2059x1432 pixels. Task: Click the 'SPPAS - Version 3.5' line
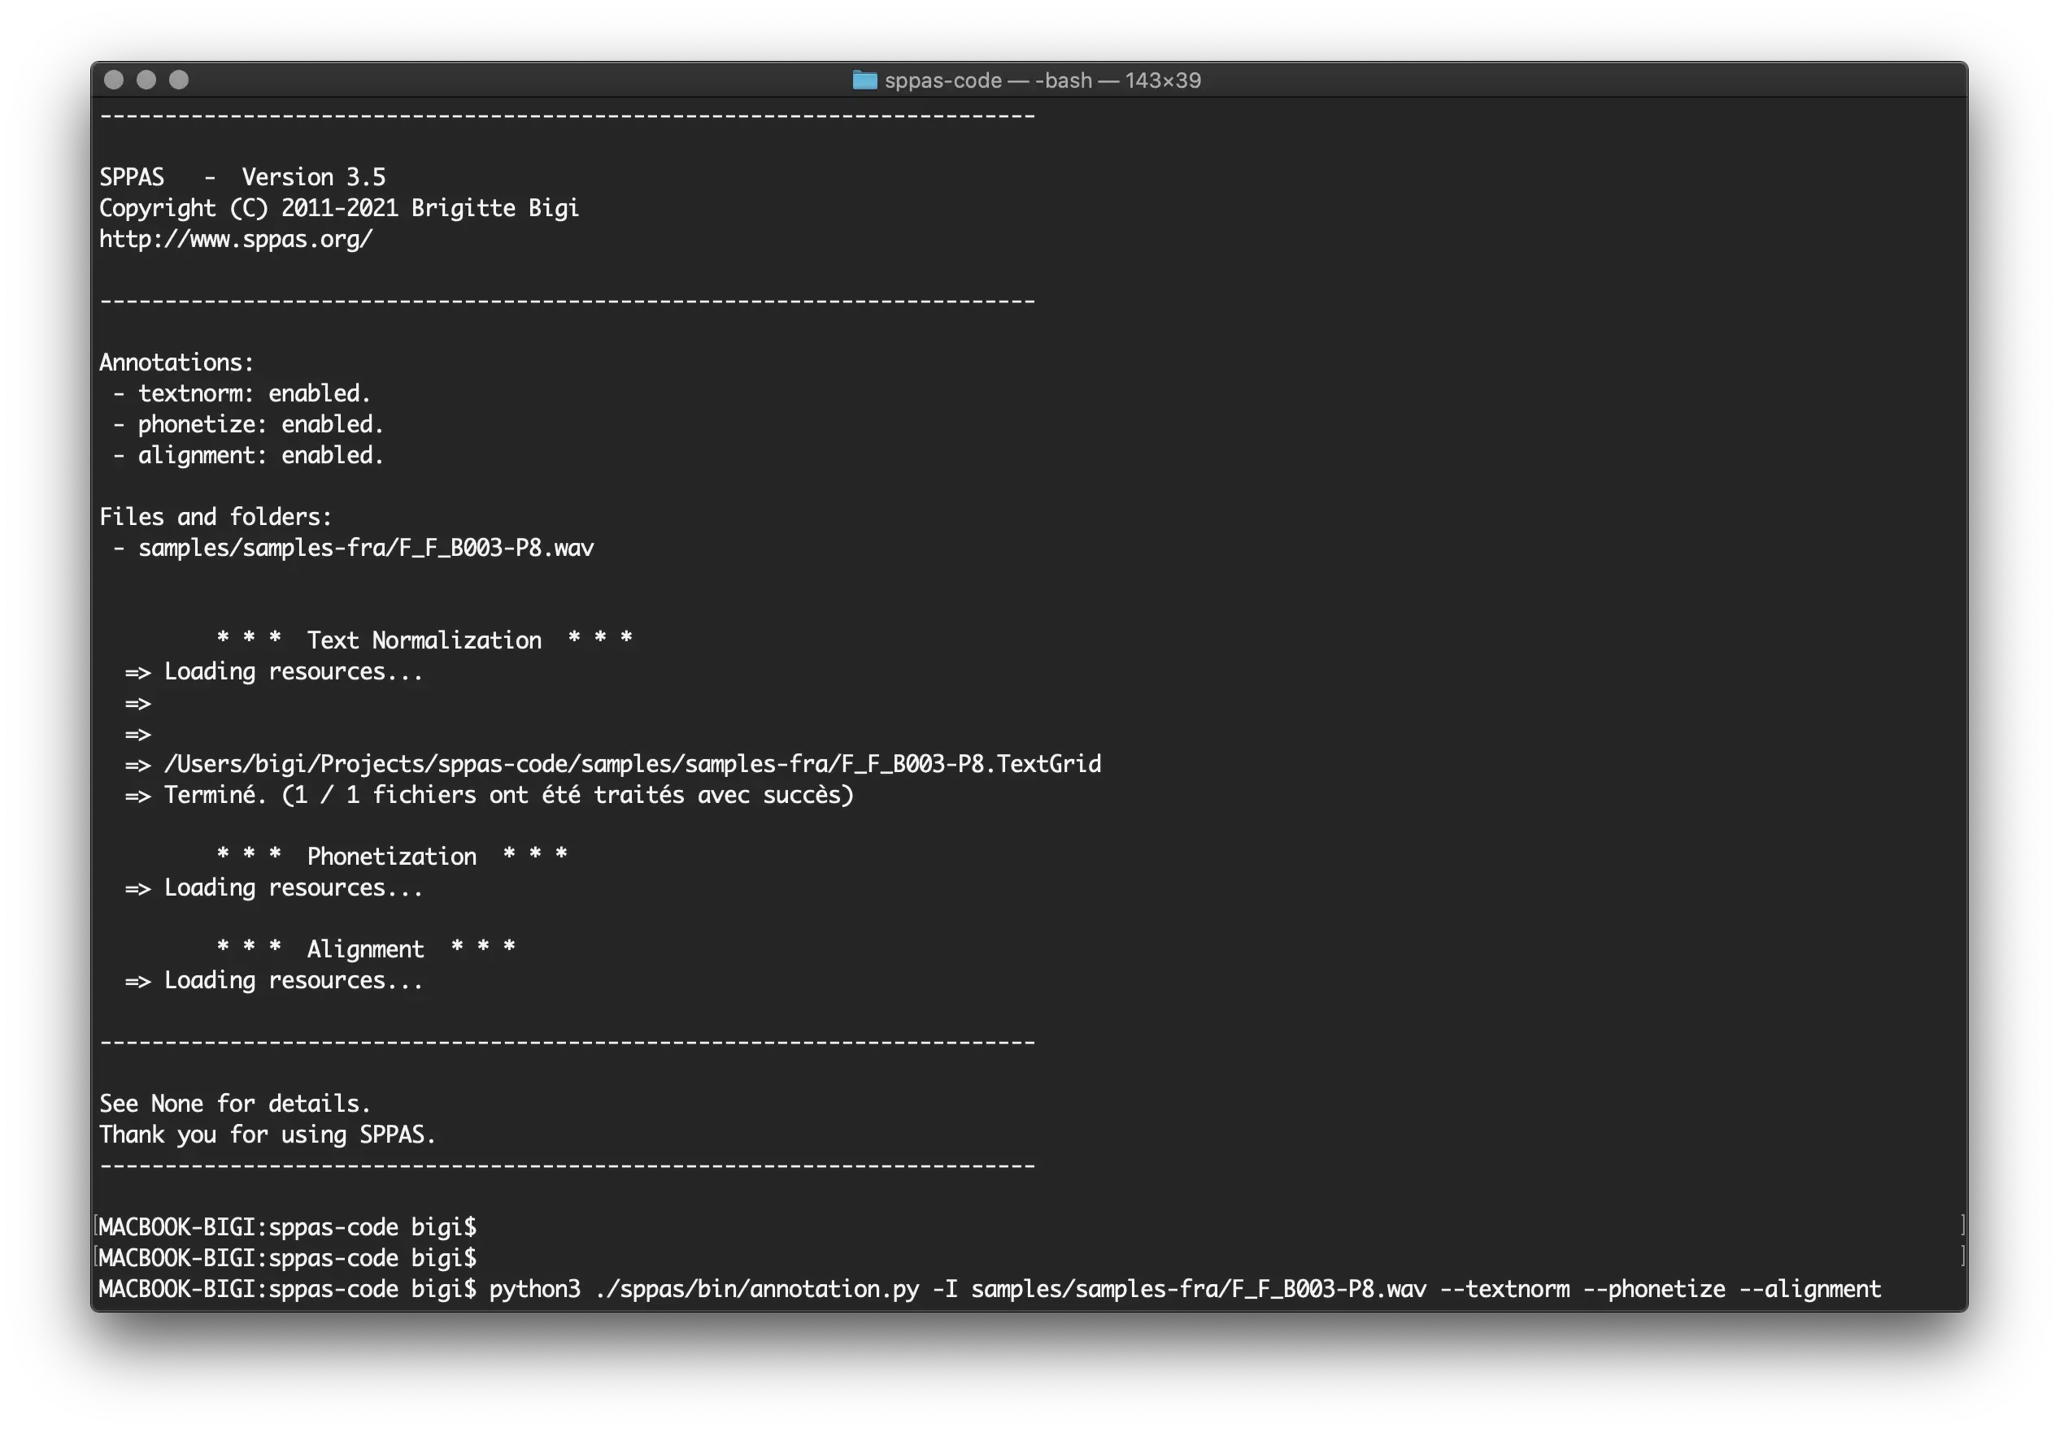(242, 177)
